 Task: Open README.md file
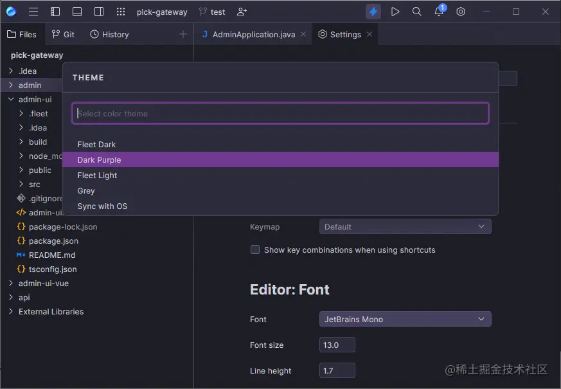click(46, 255)
